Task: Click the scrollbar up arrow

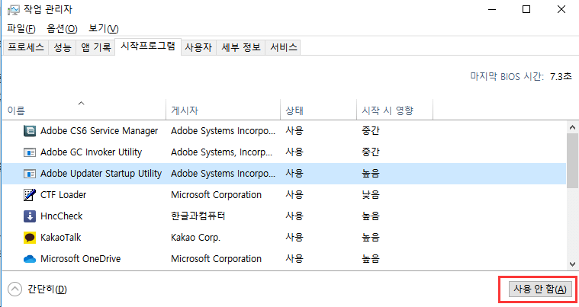Action: tap(573, 127)
